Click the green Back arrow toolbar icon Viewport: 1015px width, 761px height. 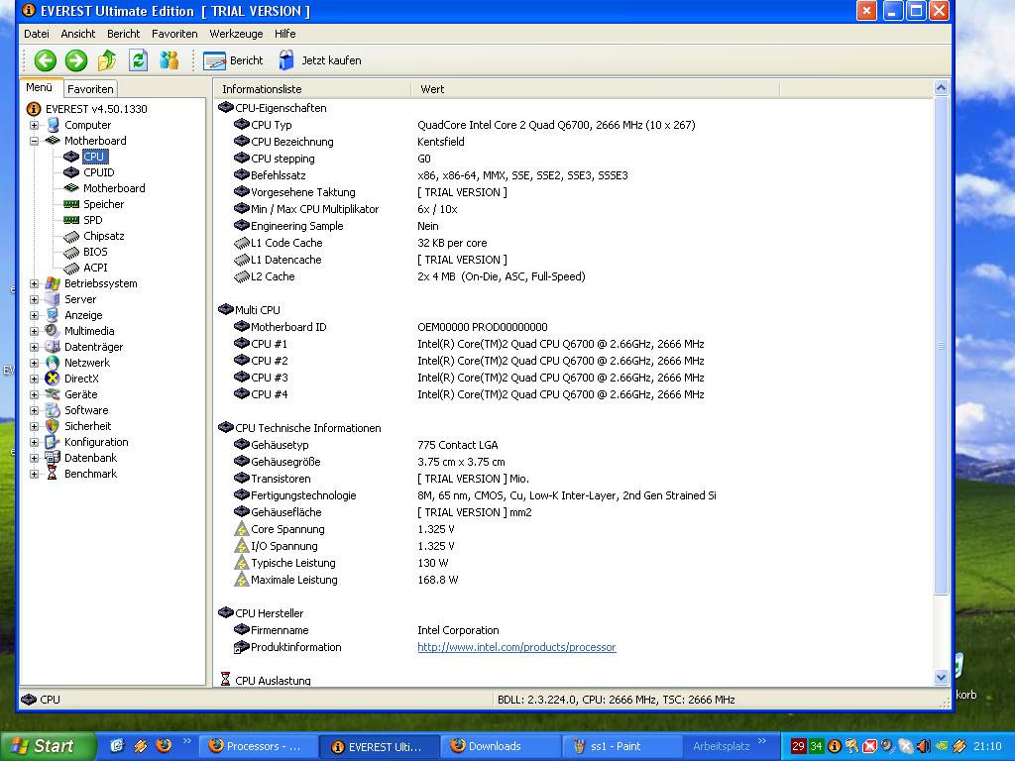tap(46, 60)
